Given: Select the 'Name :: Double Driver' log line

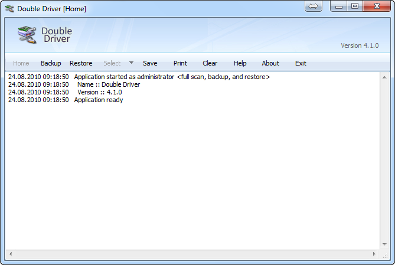Looking at the screenshot, I should click(x=74, y=84).
